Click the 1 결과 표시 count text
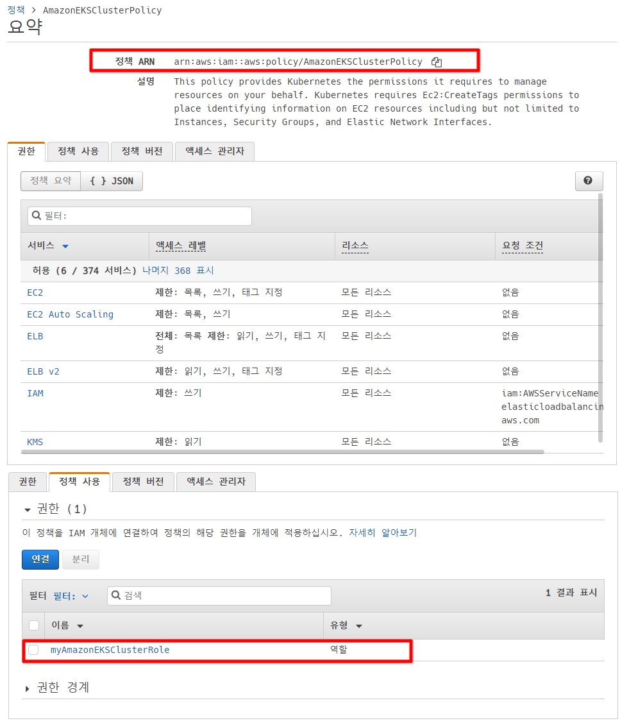The image size is (620, 721). pyautogui.click(x=571, y=592)
